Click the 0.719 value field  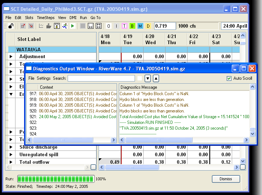coord(165,26)
